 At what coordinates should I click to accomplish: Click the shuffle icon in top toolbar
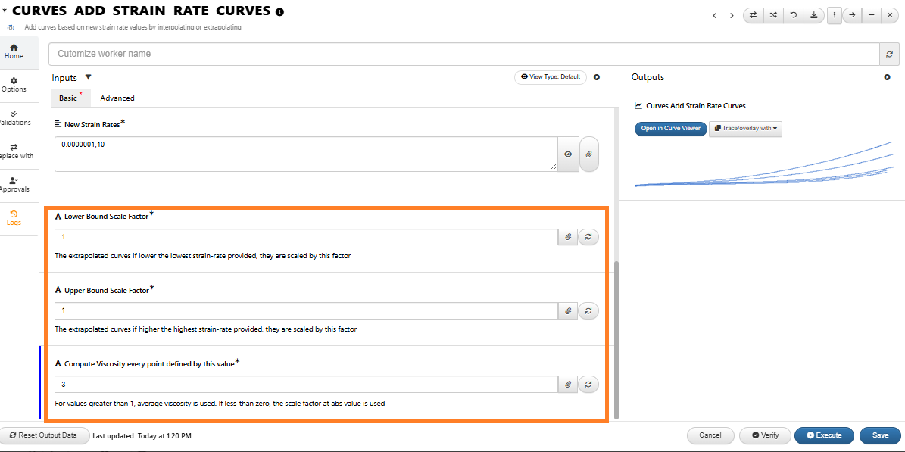tap(773, 15)
